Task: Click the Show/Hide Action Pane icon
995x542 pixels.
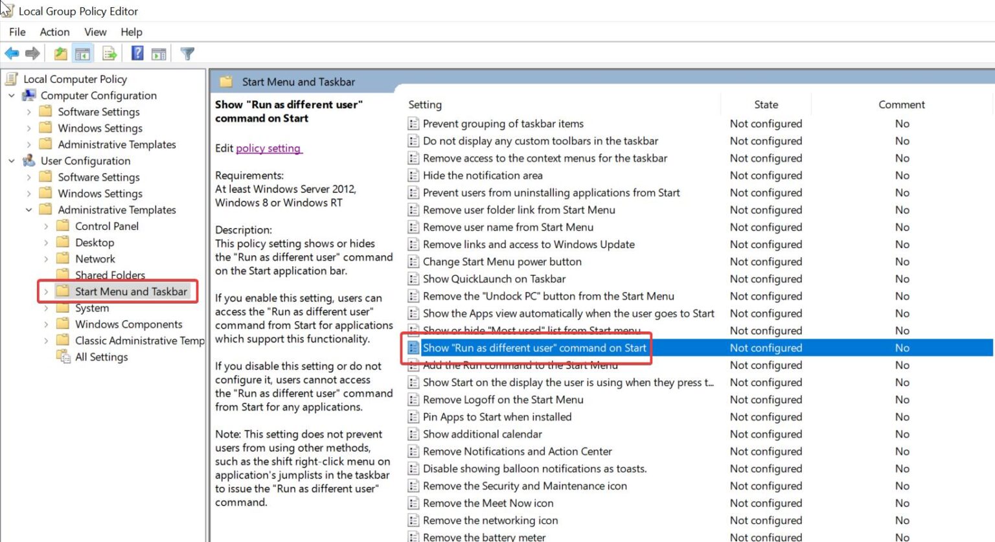Action: (x=159, y=53)
